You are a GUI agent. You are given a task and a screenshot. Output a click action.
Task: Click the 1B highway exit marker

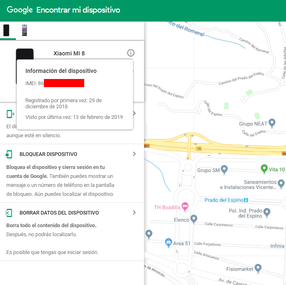pos(199,149)
